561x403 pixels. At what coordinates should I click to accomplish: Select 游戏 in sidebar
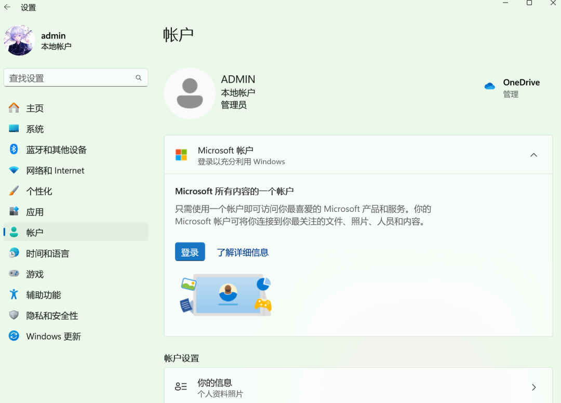pyautogui.click(x=75, y=274)
